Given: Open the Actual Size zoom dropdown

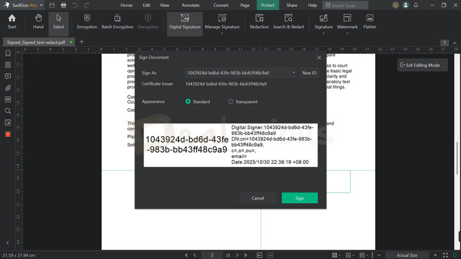Looking at the screenshot, I should coord(407,255).
